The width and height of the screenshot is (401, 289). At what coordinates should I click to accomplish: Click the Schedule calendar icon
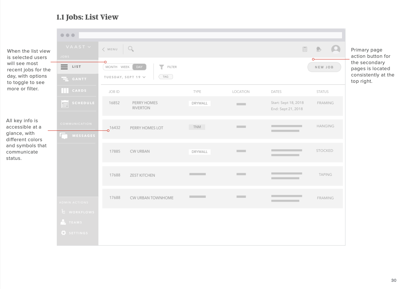pos(65,104)
